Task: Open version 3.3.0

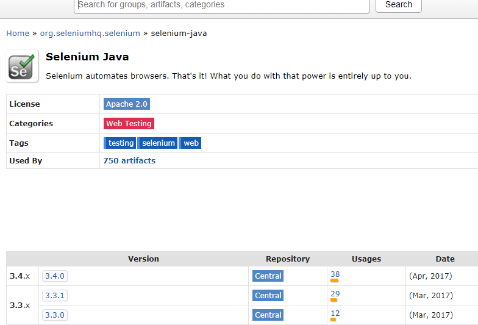Action: 55,315
